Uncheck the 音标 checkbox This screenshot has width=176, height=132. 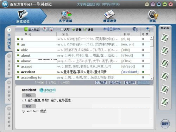tap(73, 29)
